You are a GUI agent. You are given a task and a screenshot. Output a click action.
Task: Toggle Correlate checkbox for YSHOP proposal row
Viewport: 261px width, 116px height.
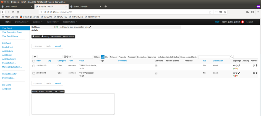pyautogui.click(x=156, y=73)
